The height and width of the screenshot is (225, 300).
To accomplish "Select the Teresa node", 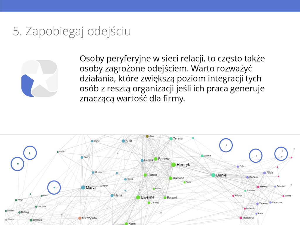I will point(171,139).
